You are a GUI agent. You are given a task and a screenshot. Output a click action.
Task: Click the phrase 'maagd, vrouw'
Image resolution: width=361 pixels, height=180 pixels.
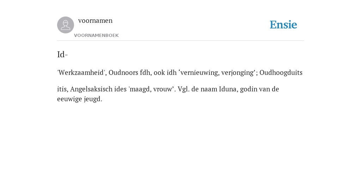pyautogui.click(x=151, y=89)
